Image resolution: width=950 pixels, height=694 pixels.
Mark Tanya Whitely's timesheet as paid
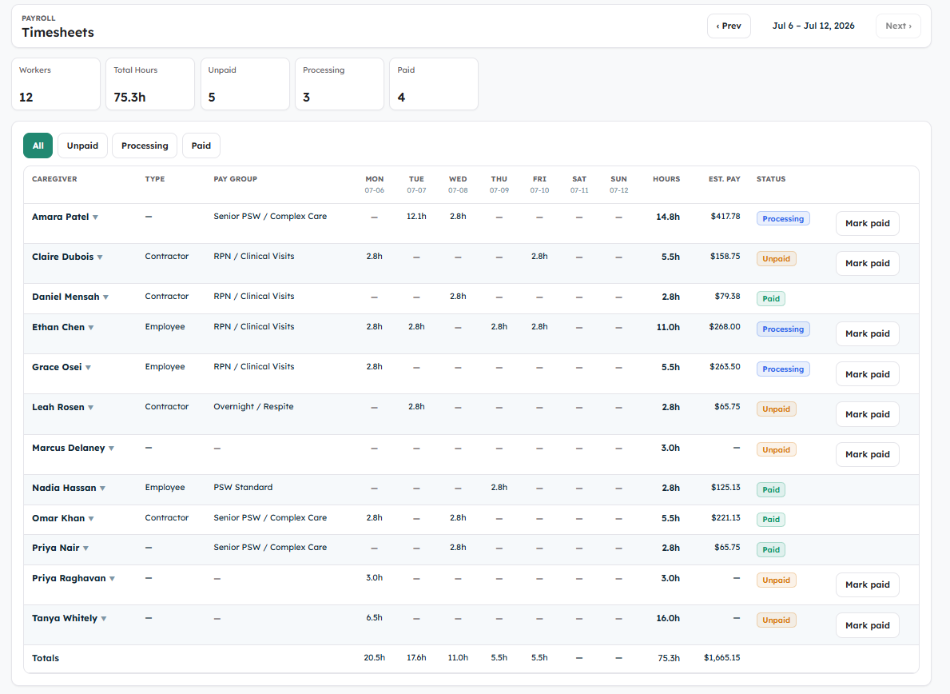[x=868, y=625]
